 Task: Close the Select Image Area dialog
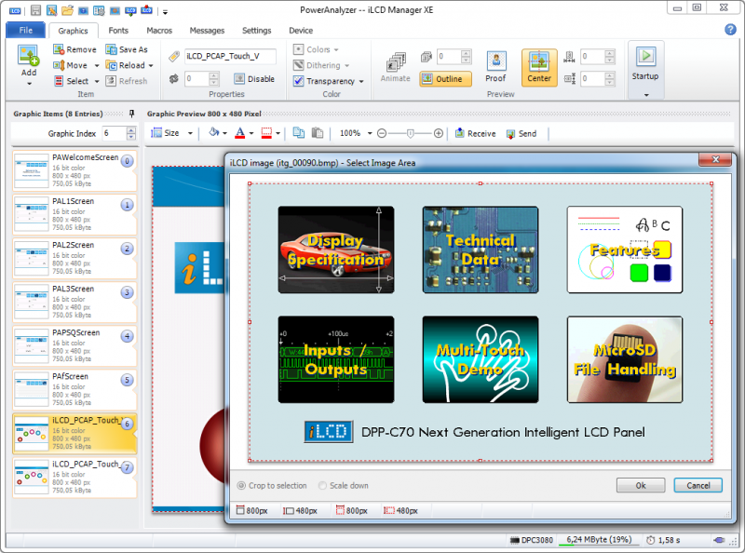pos(715,159)
